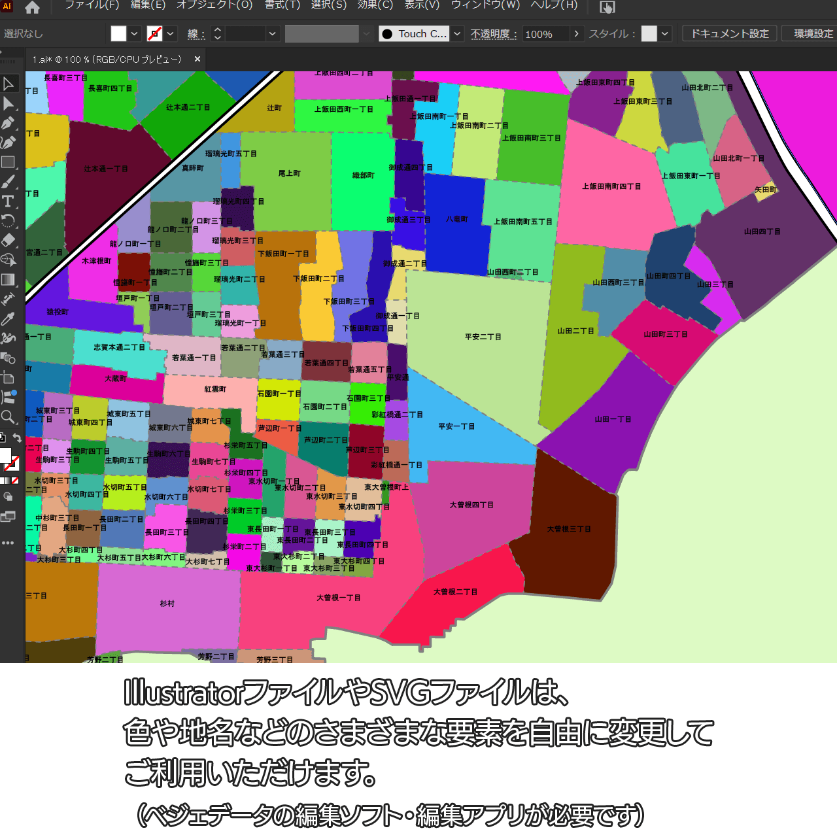
Task: Select the Pen tool
Action: (x=9, y=123)
